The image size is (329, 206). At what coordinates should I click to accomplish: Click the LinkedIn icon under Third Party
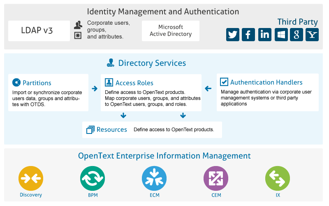(264, 35)
